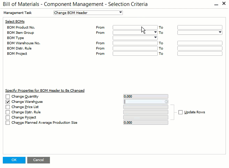Click the Cancel button
The width and height of the screenshot is (229, 168).
click(x=38, y=160)
